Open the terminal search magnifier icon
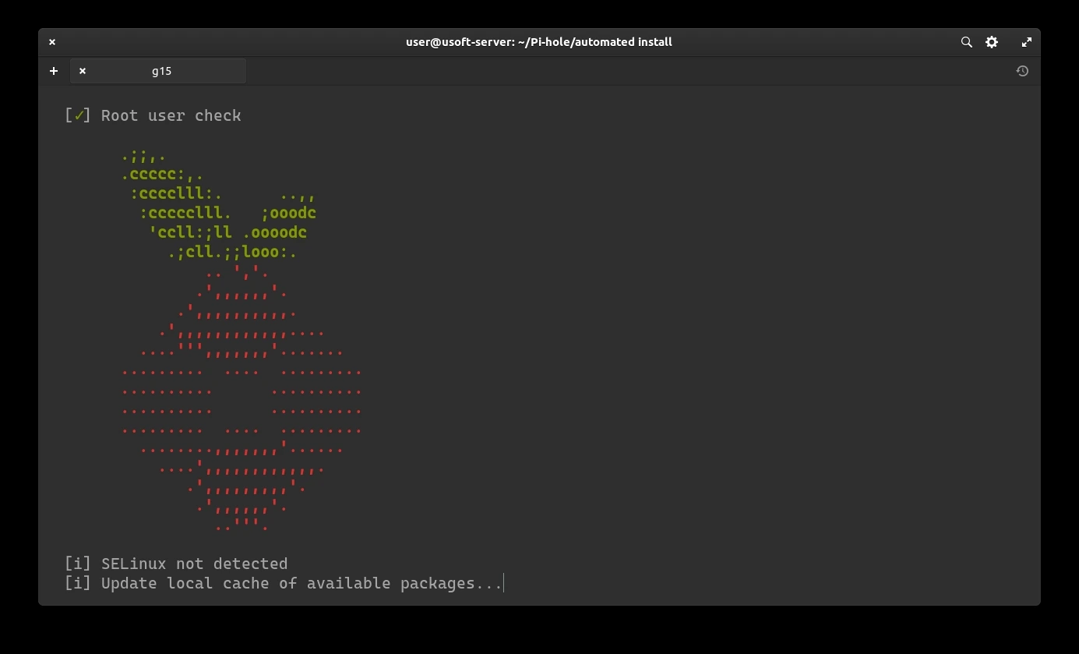1079x654 pixels. click(x=966, y=42)
